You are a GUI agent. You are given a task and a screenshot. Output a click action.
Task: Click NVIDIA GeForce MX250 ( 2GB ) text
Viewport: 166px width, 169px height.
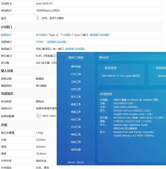pos(132,111)
